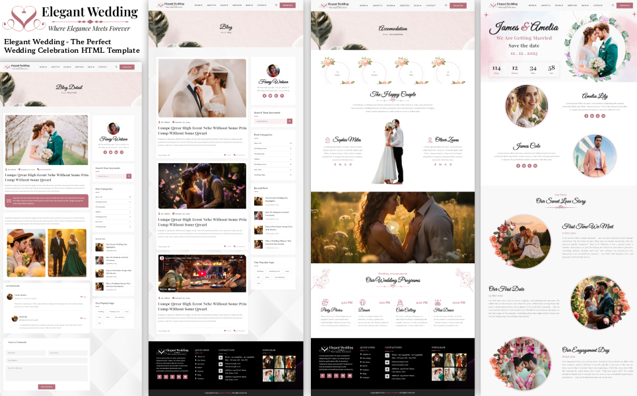Image resolution: width=637 pixels, height=396 pixels.
Task: Click the bride icon beside Sophia Miles
Action: pyautogui.click(x=327, y=140)
